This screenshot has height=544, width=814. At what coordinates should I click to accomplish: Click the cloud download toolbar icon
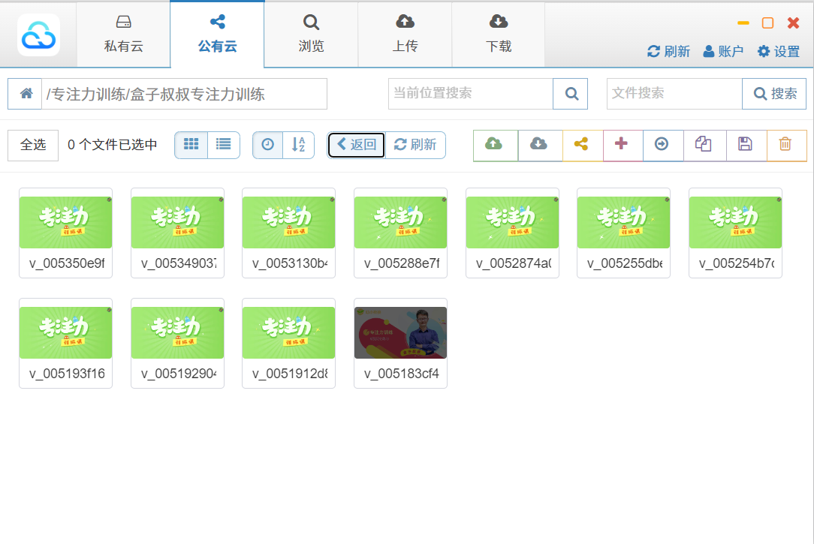(540, 146)
